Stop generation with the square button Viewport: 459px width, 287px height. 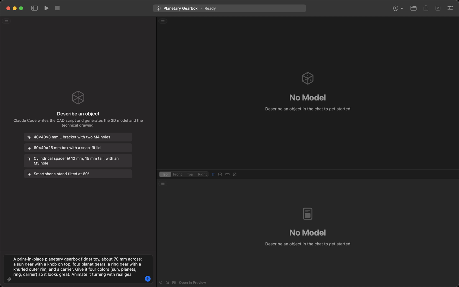pyautogui.click(x=57, y=8)
